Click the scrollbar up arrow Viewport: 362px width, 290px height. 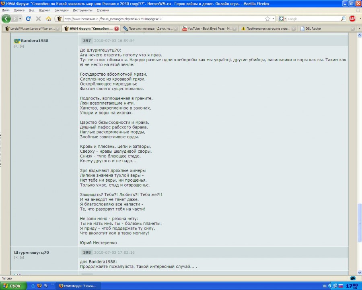[360, 35]
